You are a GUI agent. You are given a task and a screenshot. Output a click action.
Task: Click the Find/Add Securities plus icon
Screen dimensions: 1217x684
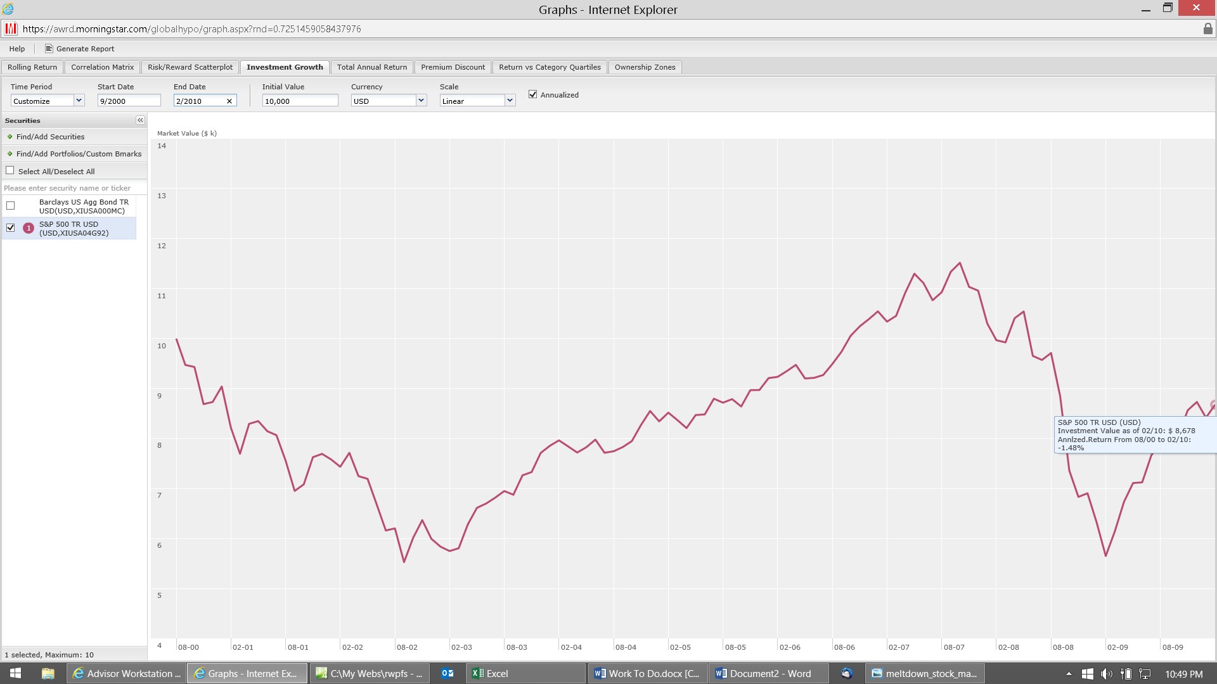pyautogui.click(x=10, y=137)
